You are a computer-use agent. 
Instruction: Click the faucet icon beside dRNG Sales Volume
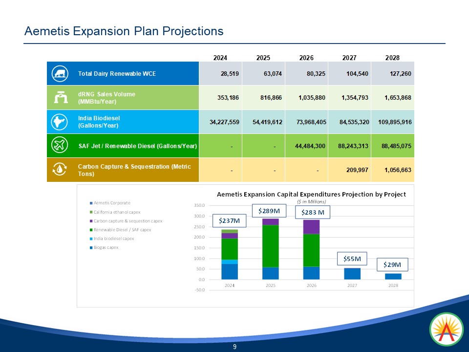(60, 98)
